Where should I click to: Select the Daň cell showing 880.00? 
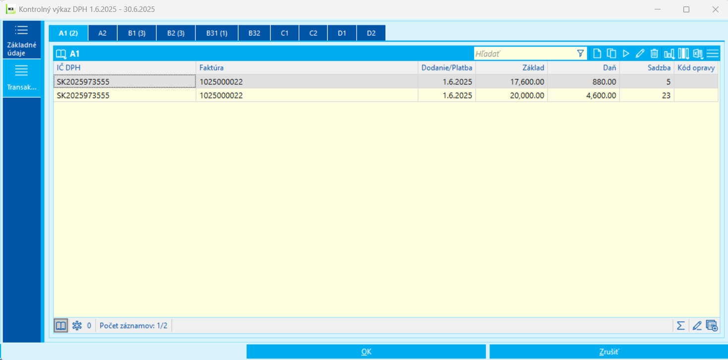[584, 82]
